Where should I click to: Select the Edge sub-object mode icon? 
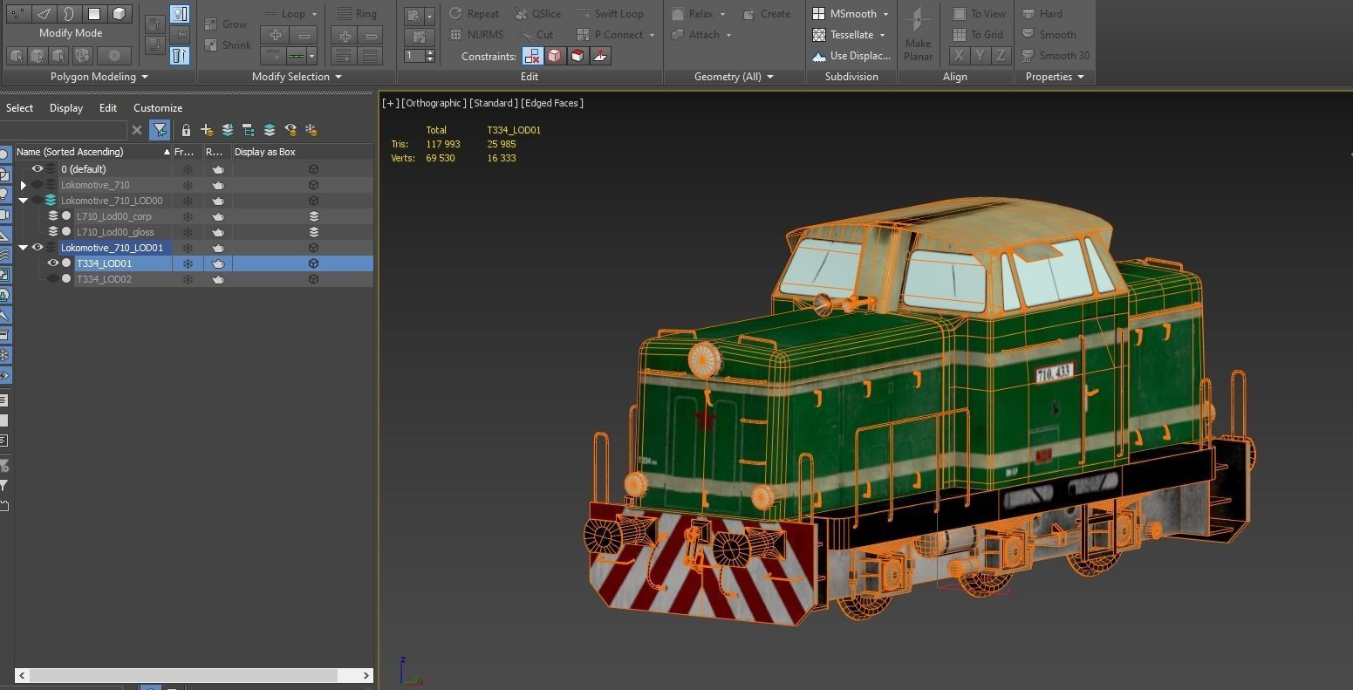tap(44, 14)
